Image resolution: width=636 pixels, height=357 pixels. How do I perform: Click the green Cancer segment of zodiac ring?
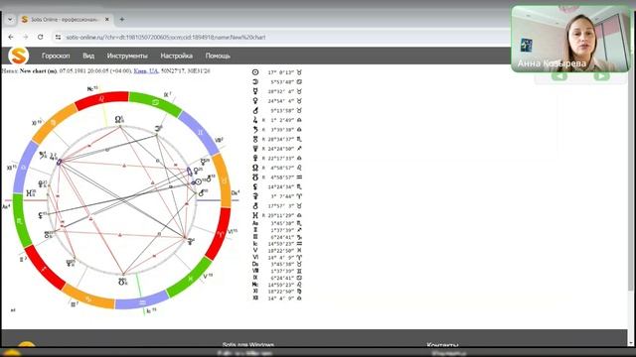[155, 103]
